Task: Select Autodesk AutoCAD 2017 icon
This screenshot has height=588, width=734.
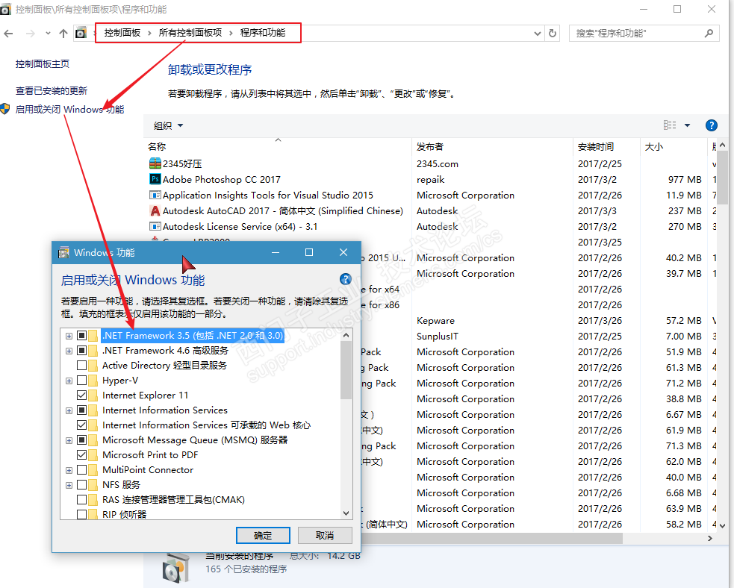Action: [x=155, y=210]
